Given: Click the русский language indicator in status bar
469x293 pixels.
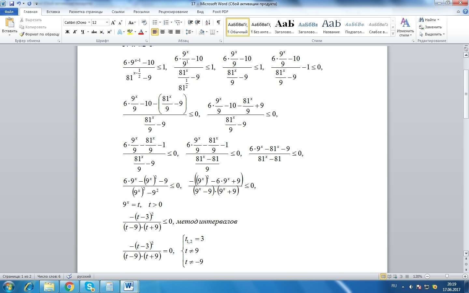Looking at the screenshot, I should pyautogui.click(x=84, y=276).
